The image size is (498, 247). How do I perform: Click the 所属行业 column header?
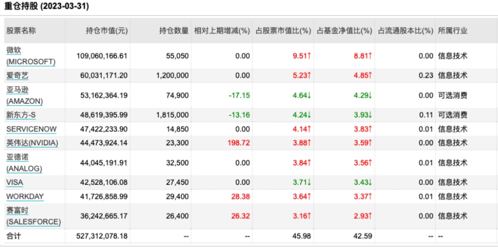[x=453, y=31]
